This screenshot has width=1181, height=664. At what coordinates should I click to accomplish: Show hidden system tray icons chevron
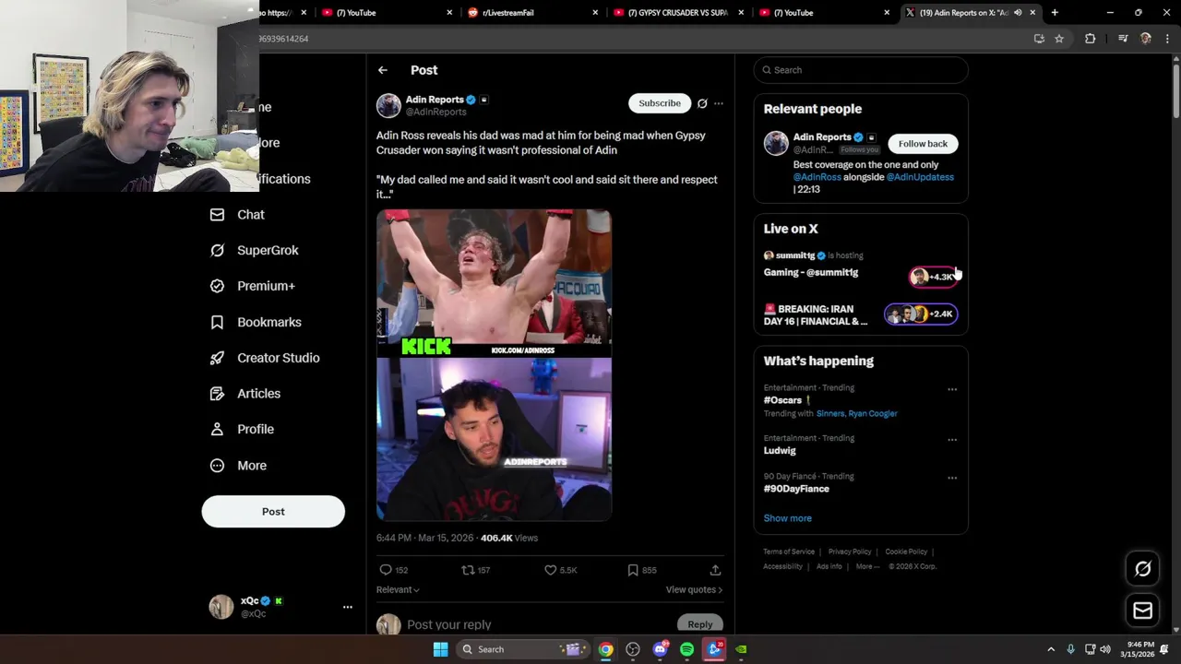point(1051,649)
